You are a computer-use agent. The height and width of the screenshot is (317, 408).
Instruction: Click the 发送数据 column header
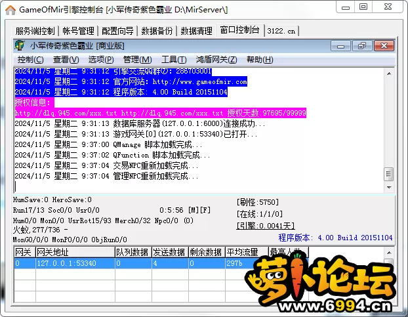(x=170, y=252)
